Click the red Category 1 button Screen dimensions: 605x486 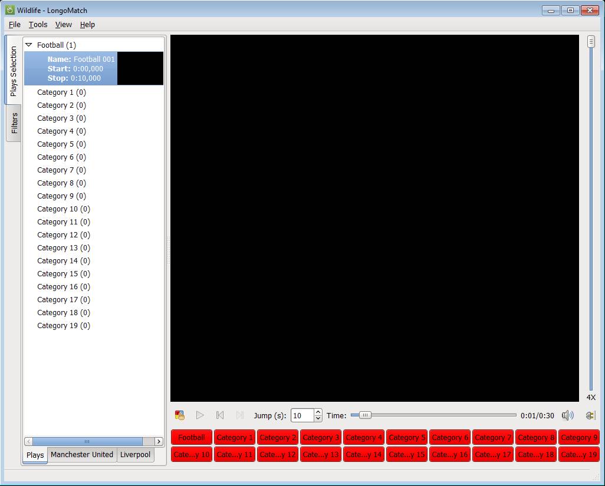[235, 438]
